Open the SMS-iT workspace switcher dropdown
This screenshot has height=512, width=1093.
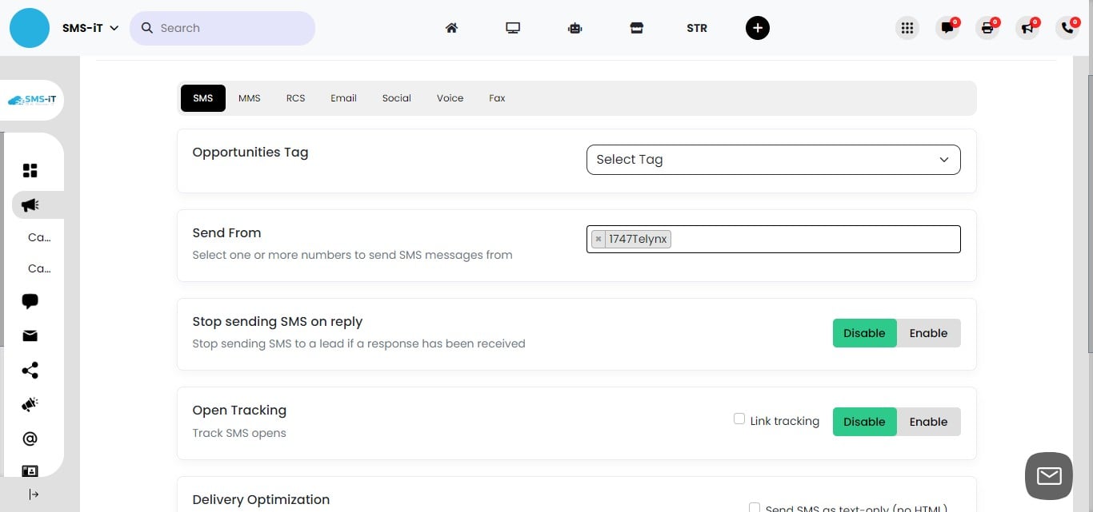90,27
